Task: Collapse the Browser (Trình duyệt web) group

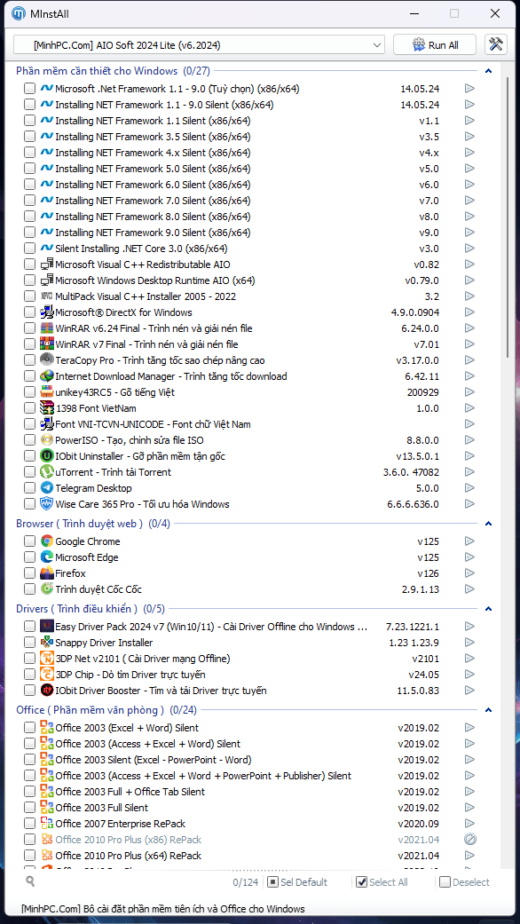Action: coord(488,524)
